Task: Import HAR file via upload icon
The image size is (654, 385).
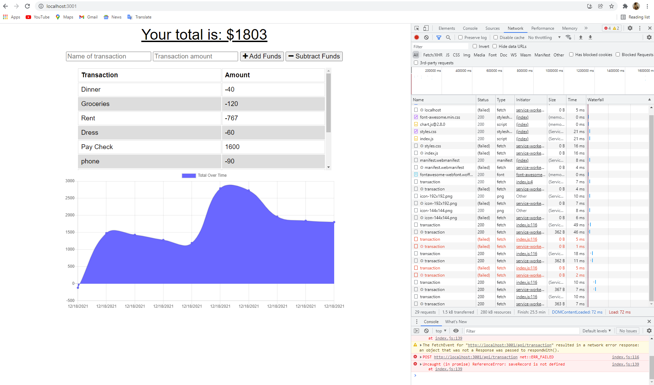Action: tap(580, 37)
